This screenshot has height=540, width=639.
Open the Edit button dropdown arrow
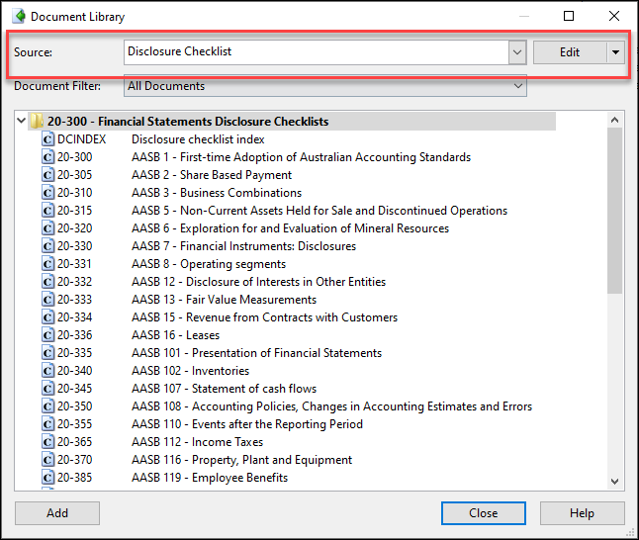pyautogui.click(x=615, y=52)
